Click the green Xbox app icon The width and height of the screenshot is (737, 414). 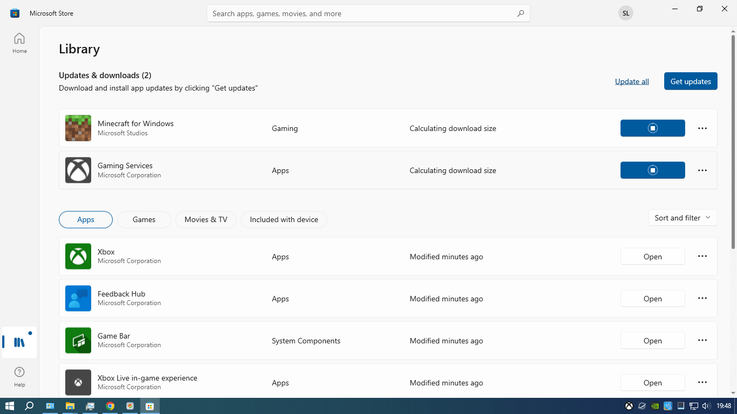(78, 257)
